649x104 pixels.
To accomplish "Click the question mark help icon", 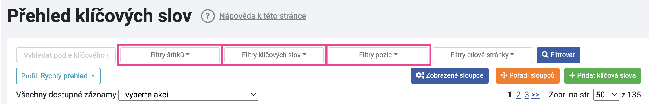I will pos(208,16).
